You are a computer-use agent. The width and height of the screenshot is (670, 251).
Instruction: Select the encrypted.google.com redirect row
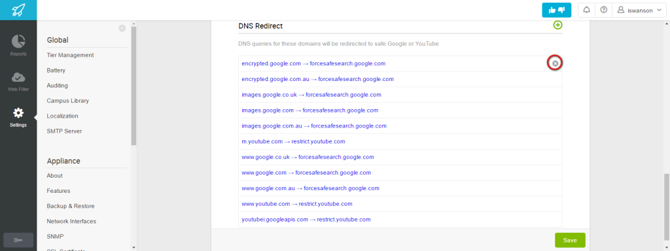(400, 63)
